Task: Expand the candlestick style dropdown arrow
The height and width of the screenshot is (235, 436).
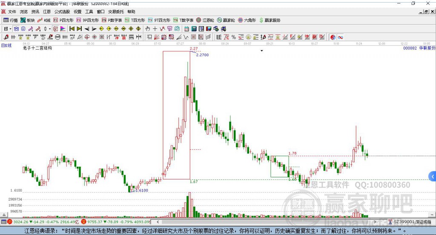Action: coord(50,29)
